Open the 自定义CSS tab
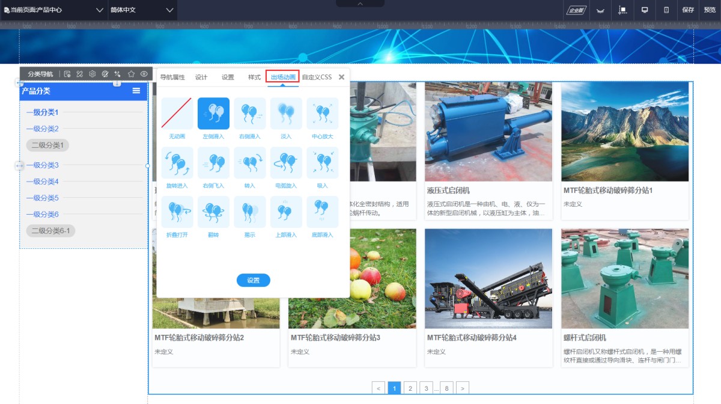The height and width of the screenshot is (404, 721). click(317, 78)
